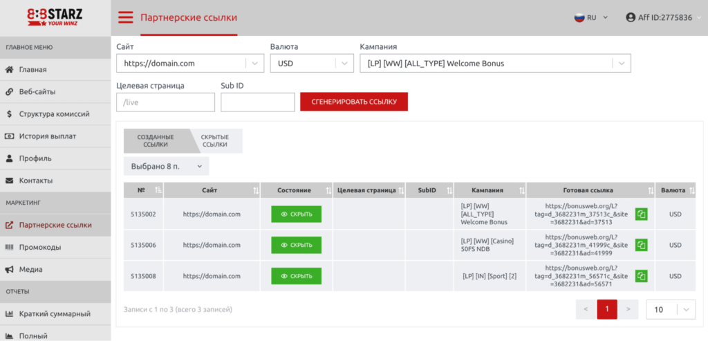Open Контакты in sidebar
This screenshot has width=708, height=341.
[55, 181]
